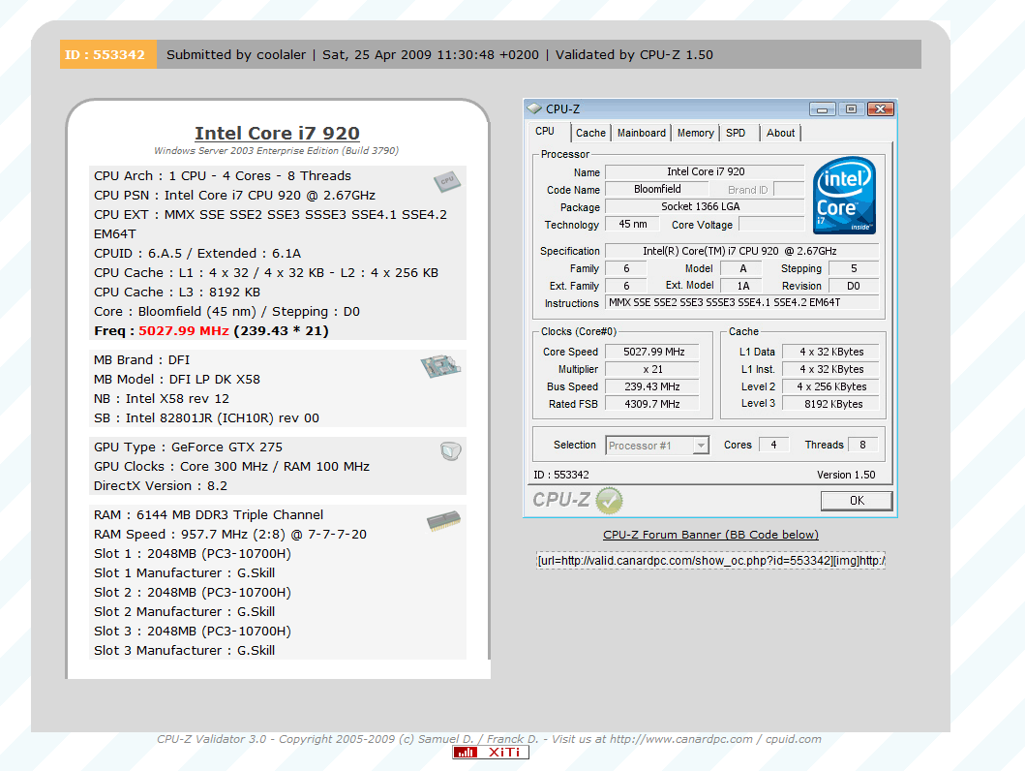Click the Slot 1 Manufacturer : G.Skill line
The width and height of the screenshot is (1025, 771).
184,572
